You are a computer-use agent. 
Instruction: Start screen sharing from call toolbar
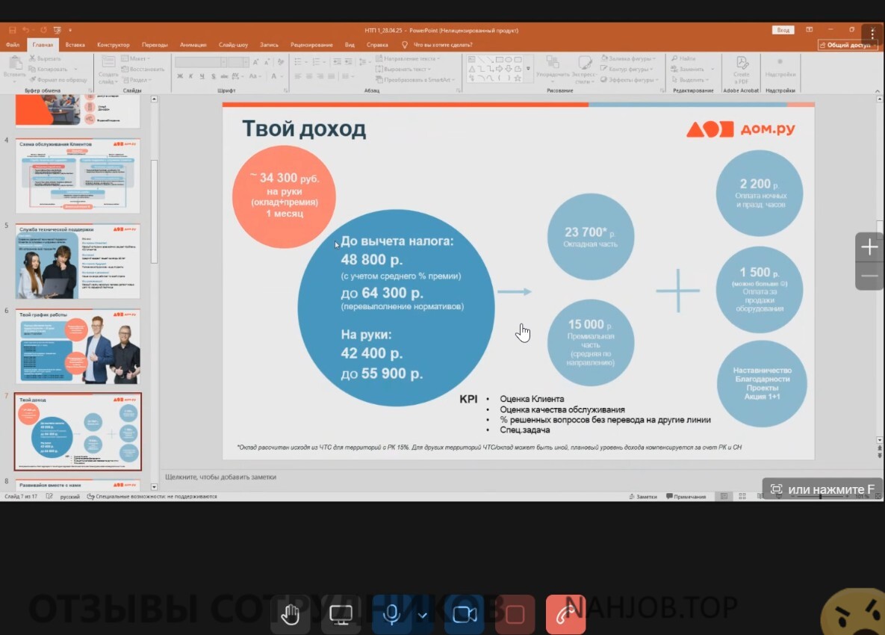(341, 615)
